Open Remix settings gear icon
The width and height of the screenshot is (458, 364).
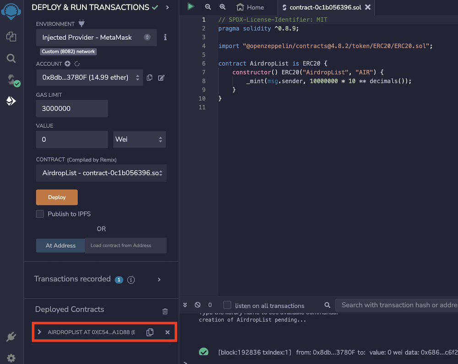[11, 358]
